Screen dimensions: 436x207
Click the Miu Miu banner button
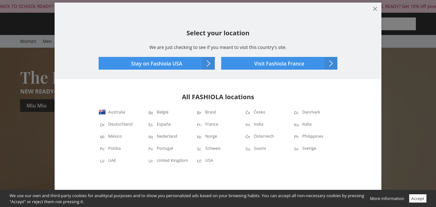pos(36,106)
